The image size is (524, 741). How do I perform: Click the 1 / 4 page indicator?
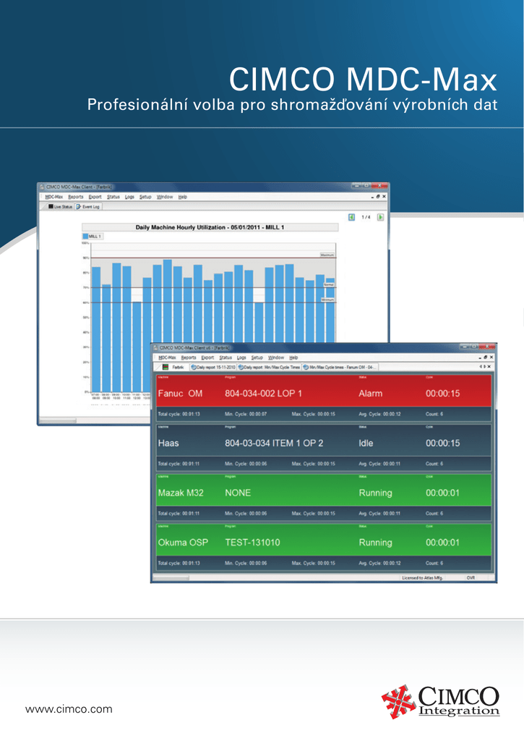[366, 217]
